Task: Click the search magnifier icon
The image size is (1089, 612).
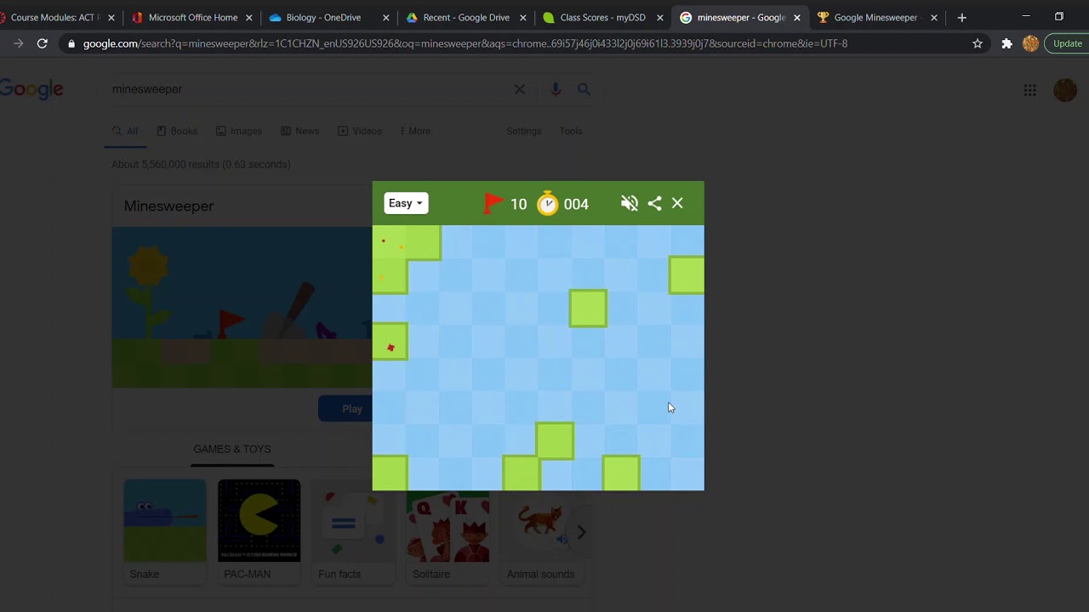Action: pyautogui.click(x=584, y=89)
